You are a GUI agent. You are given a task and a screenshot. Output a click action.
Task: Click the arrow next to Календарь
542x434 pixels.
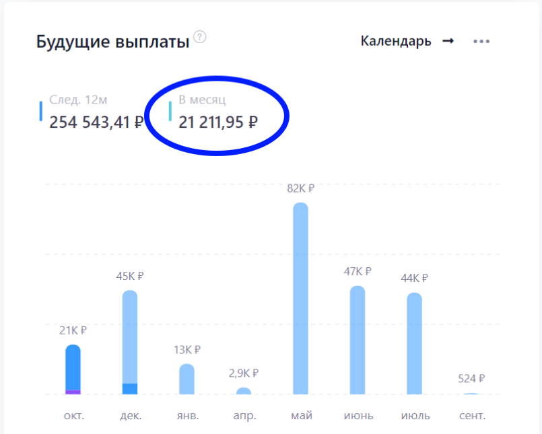pyautogui.click(x=448, y=41)
